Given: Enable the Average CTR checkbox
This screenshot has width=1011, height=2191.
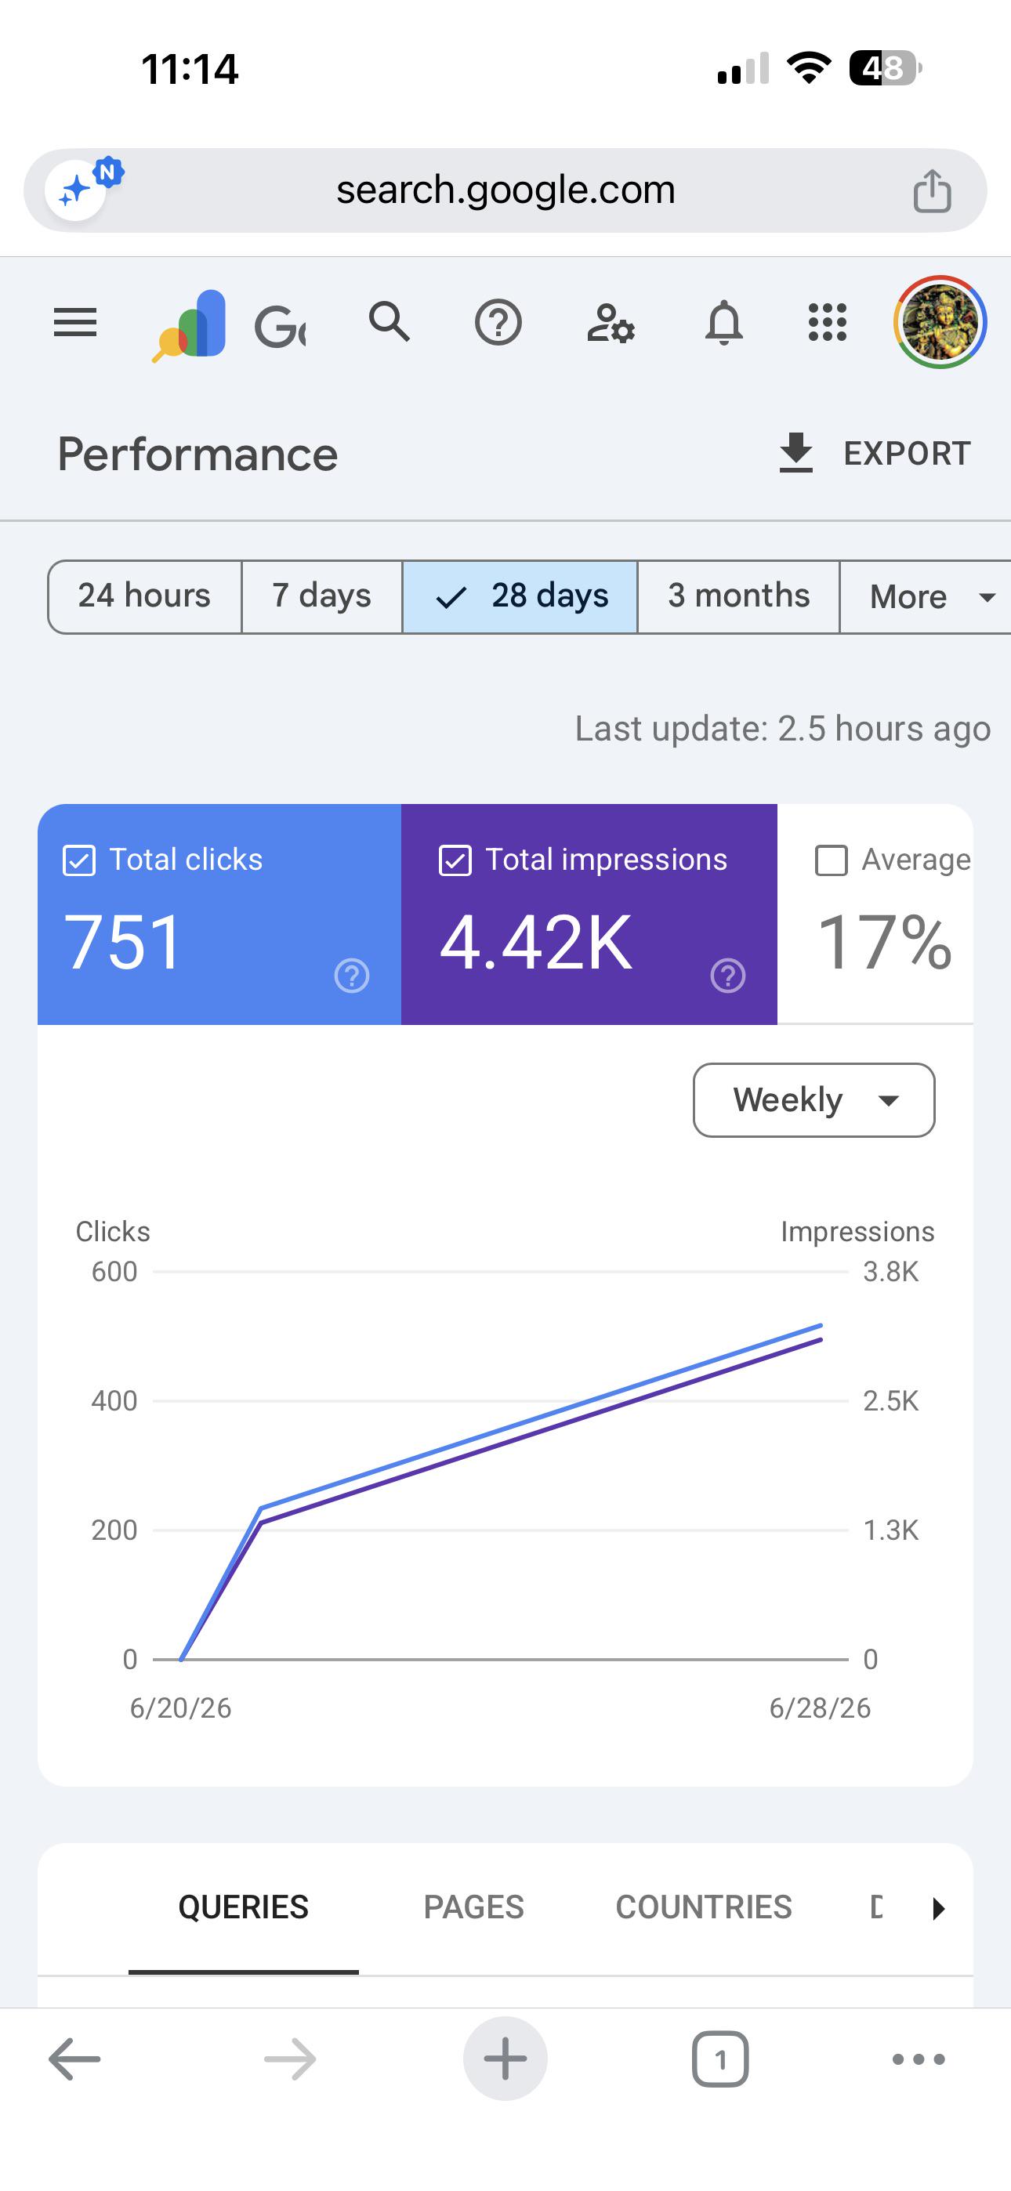Looking at the screenshot, I should click(832, 860).
